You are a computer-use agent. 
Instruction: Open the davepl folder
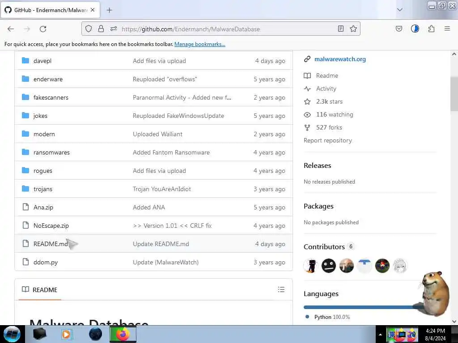coord(42,61)
